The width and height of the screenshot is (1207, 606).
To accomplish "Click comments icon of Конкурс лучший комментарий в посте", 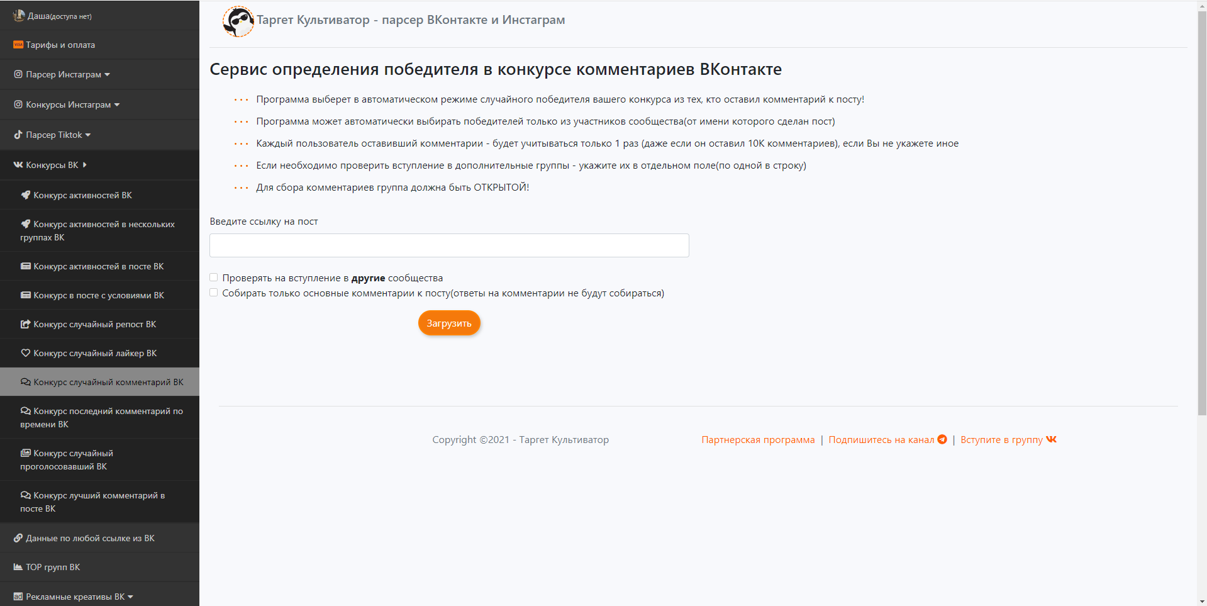I will [26, 495].
